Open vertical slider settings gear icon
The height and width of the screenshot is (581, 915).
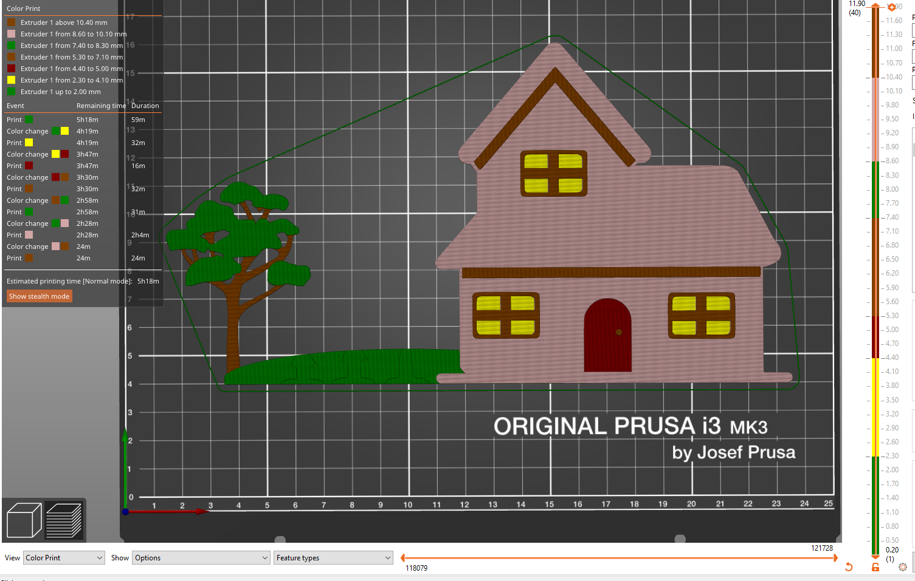[x=903, y=567]
